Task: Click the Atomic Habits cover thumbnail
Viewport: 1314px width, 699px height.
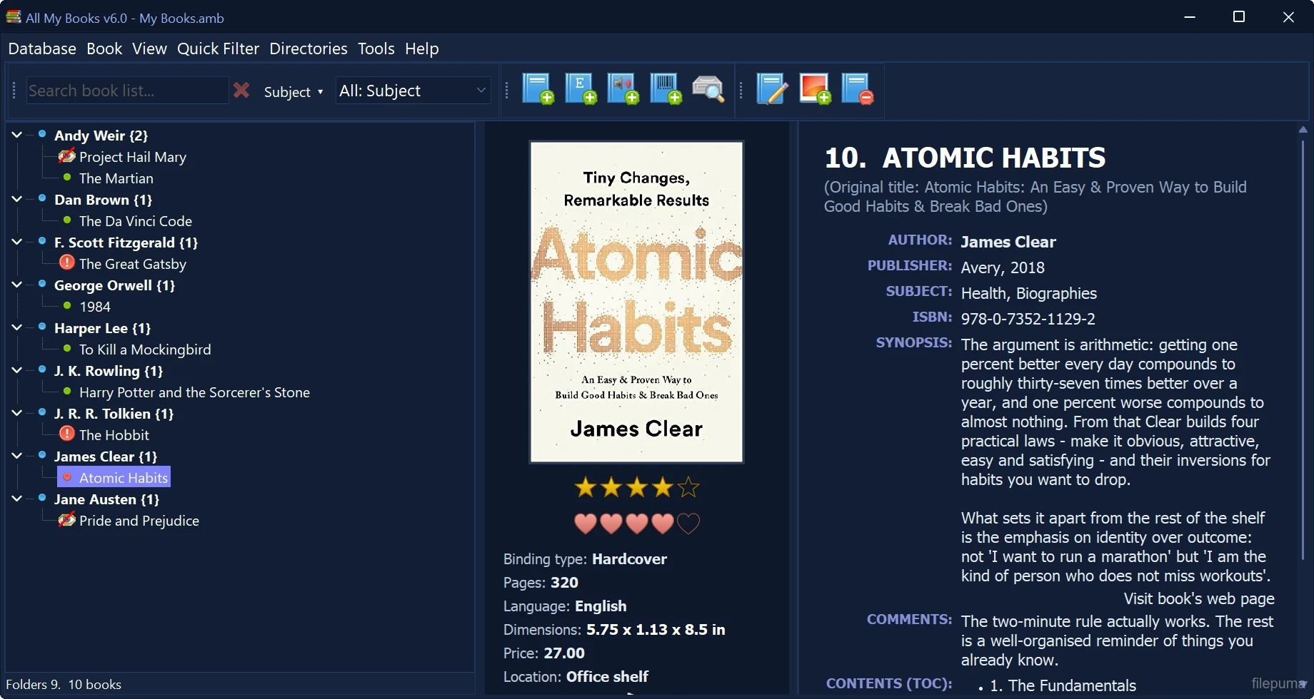Action: tap(636, 302)
